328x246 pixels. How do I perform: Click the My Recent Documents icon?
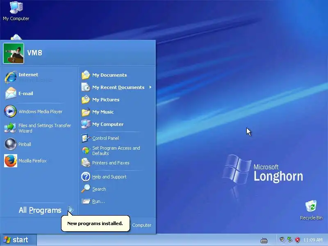point(86,87)
